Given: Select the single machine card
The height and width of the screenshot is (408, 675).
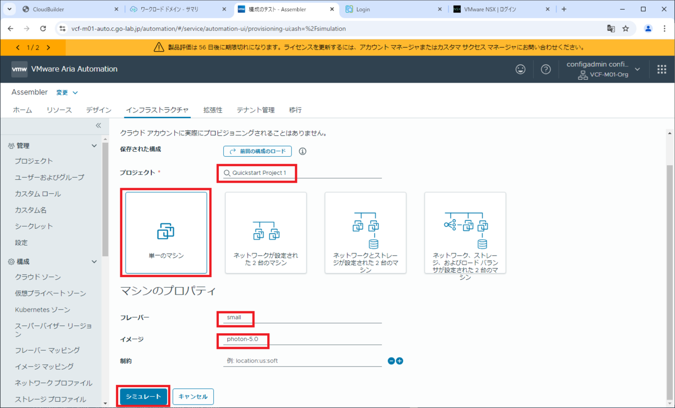Looking at the screenshot, I should (x=166, y=233).
